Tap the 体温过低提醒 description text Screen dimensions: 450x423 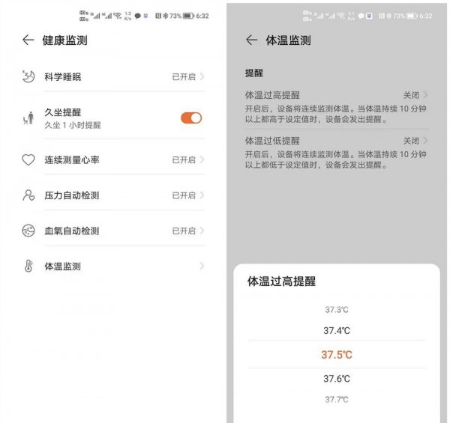point(335,159)
